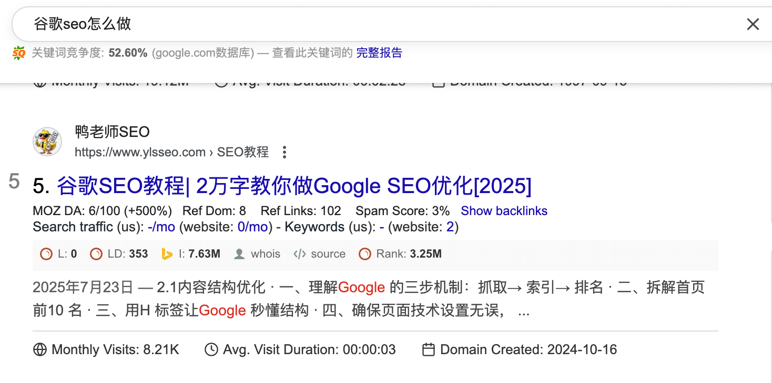The height and width of the screenshot is (383, 772).
Task: Click the Ref Dom: 8 metric
Action: (214, 211)
